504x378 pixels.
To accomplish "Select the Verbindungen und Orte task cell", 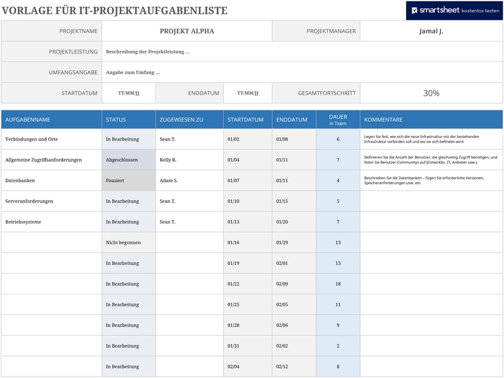I will pyautogui.click(x=52, y=139).
